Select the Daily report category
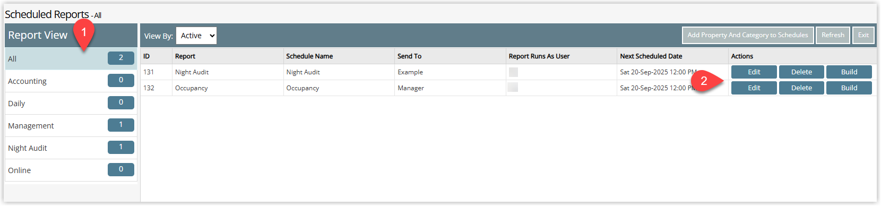 click(71, 104)
